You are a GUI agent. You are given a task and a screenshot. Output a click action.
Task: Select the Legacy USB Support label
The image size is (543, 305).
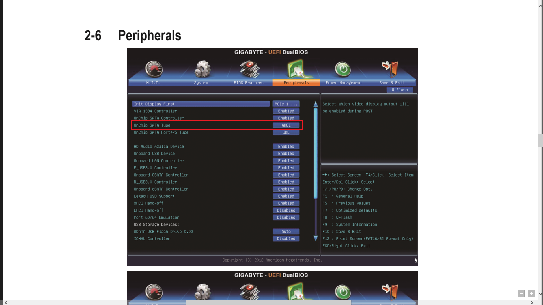pos(154,196)
